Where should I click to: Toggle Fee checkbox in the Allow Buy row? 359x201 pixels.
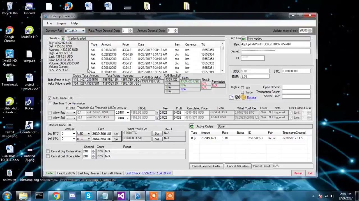[x=157, y=113]
